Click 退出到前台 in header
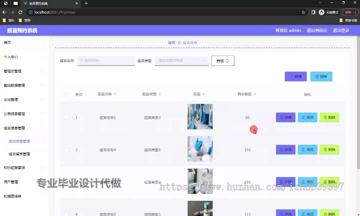The width and height of the screenshot is (360, 216). (x=317, y=30)
